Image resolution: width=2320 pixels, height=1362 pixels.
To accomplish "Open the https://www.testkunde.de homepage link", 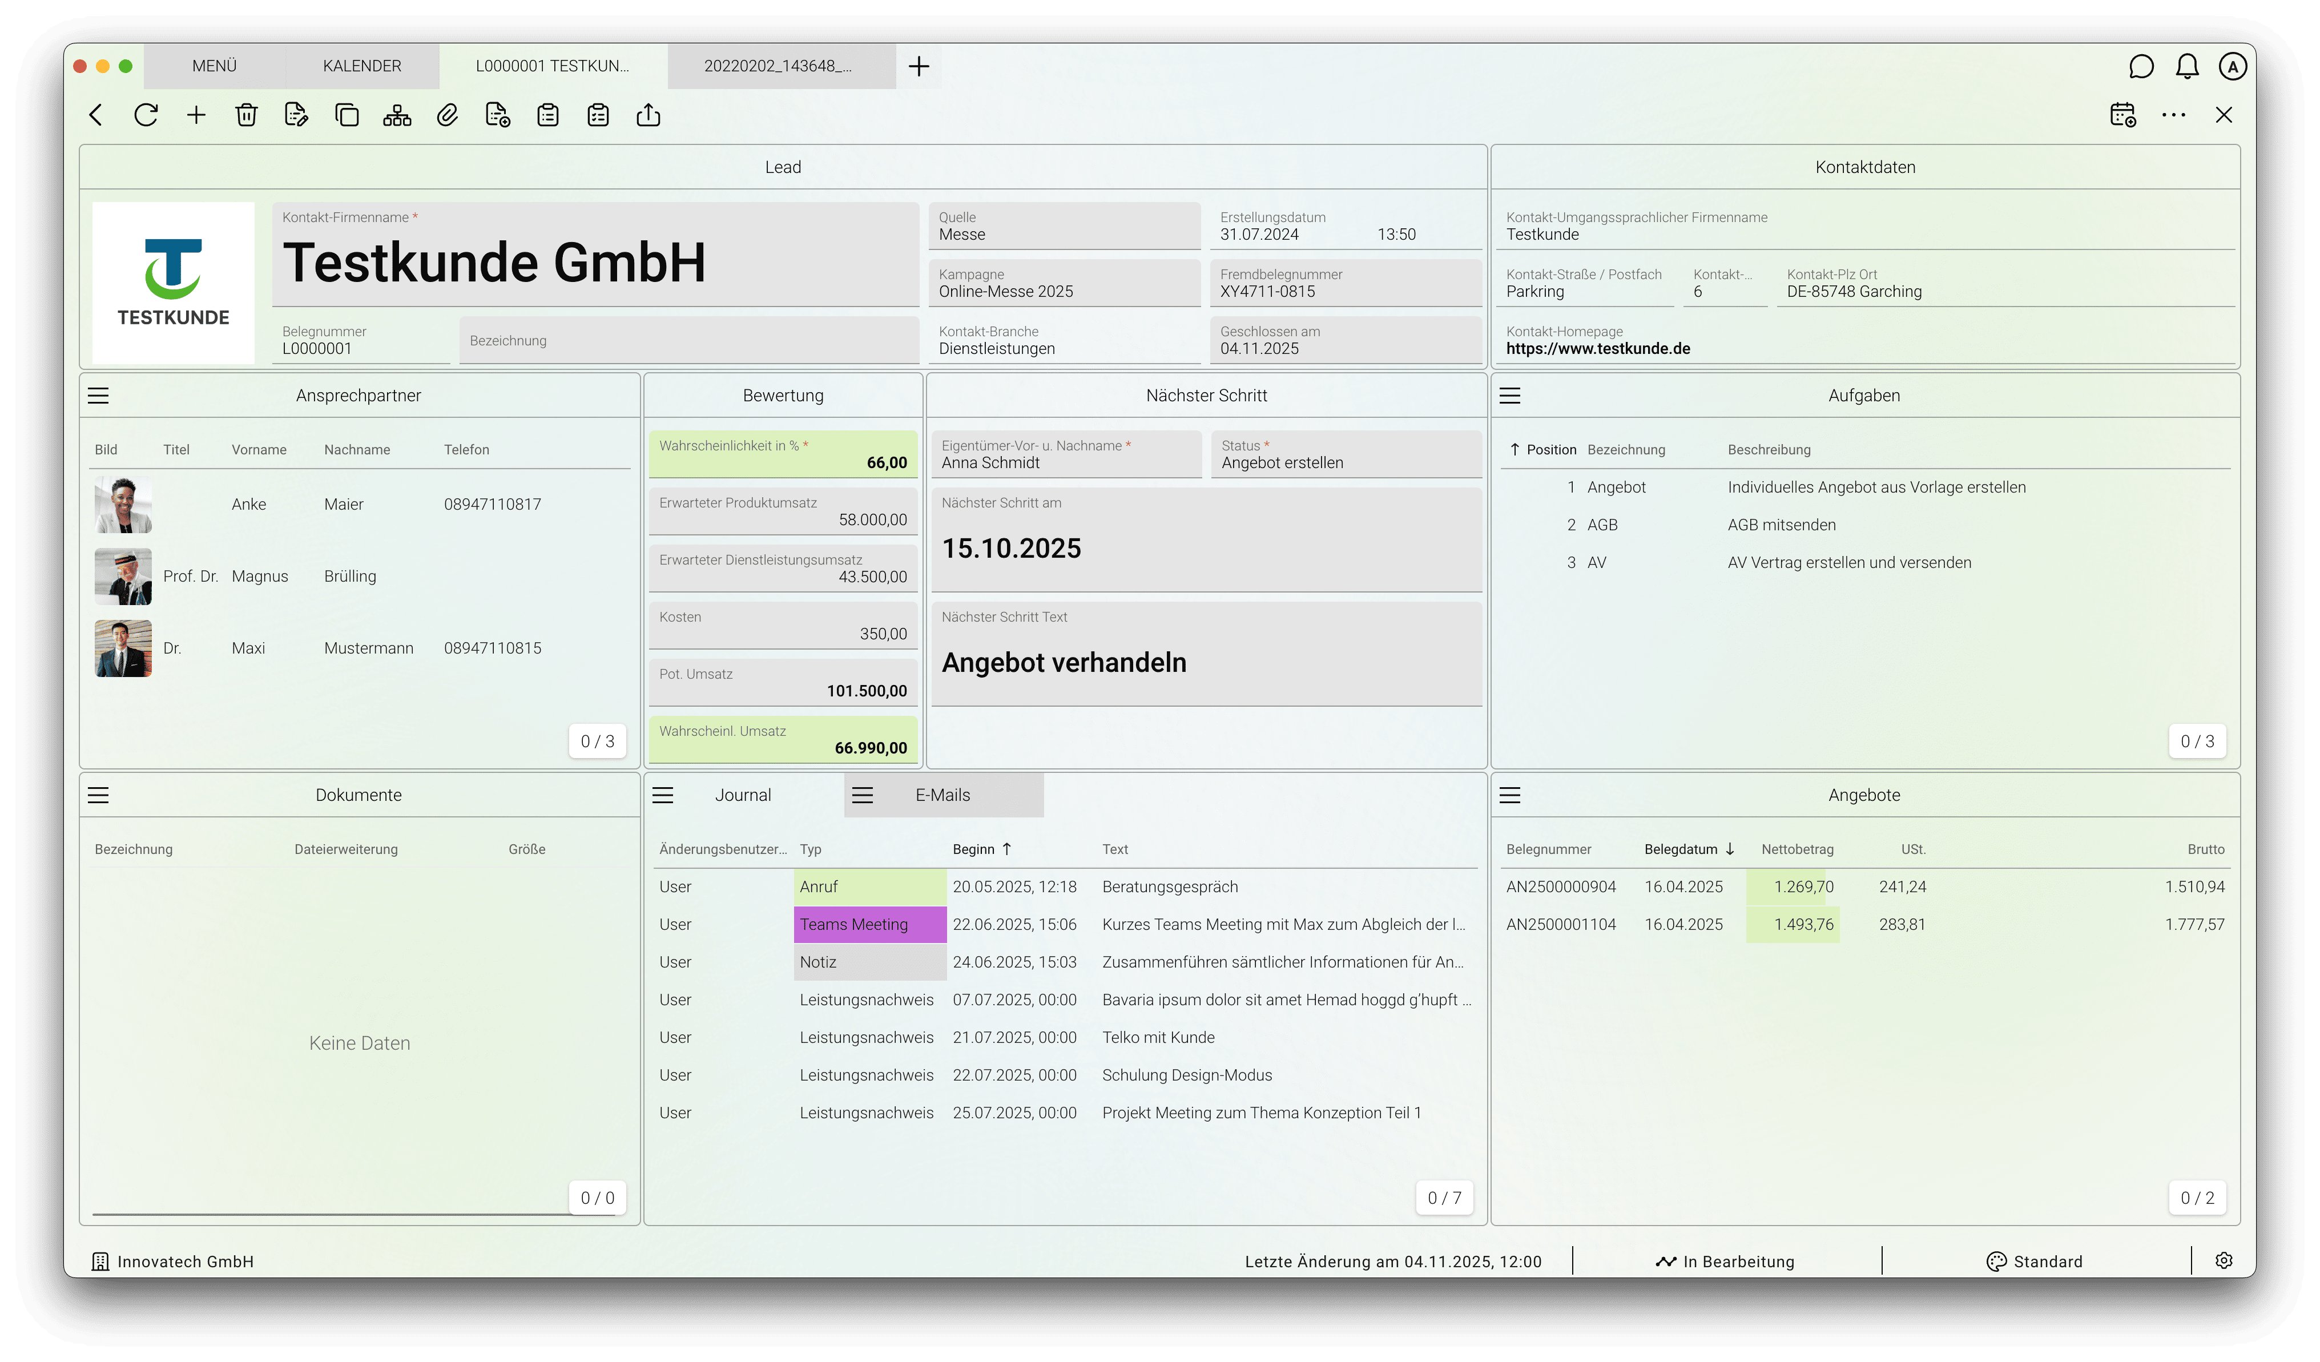I will click(x=1597, y=349).
